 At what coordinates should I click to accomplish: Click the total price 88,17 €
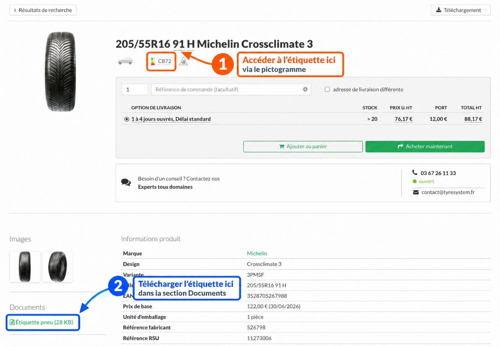pyautogui.click(x=473, y=119)
